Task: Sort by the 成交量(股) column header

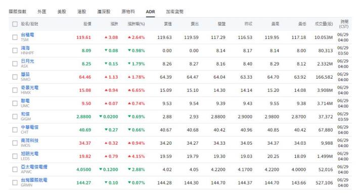Action: point(324,24)
